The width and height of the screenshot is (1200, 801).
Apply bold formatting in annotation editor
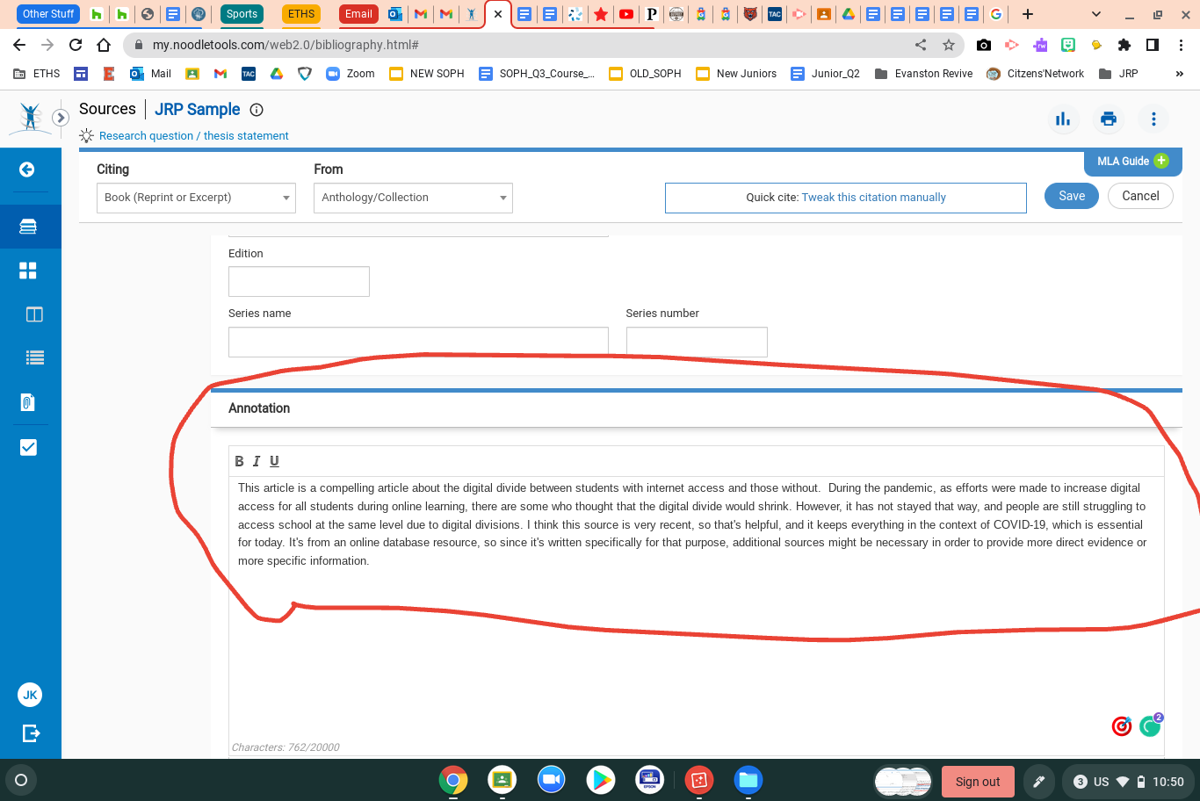coord(239,461)
